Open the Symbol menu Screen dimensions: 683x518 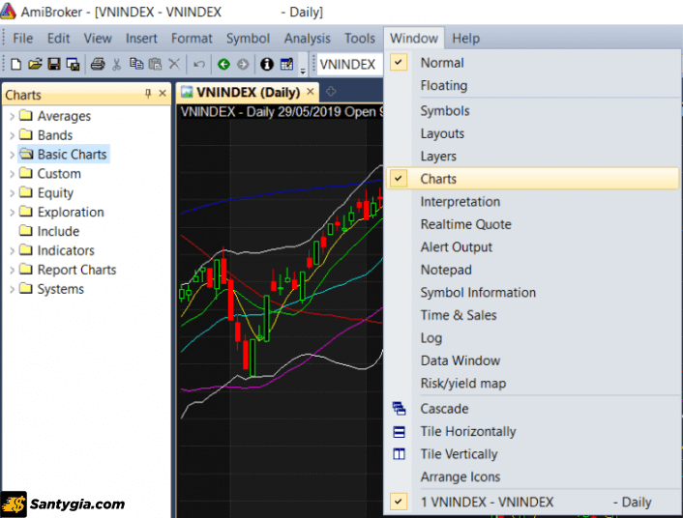(248, 39)
